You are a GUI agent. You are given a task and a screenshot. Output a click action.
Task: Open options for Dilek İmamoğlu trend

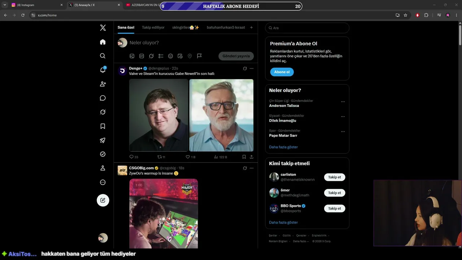(343, 117)
